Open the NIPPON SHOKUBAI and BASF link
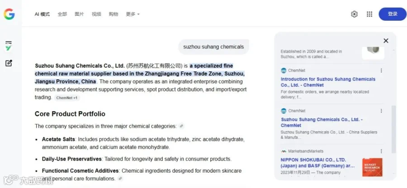Screen dimensions: 407x188 (318, 163)
